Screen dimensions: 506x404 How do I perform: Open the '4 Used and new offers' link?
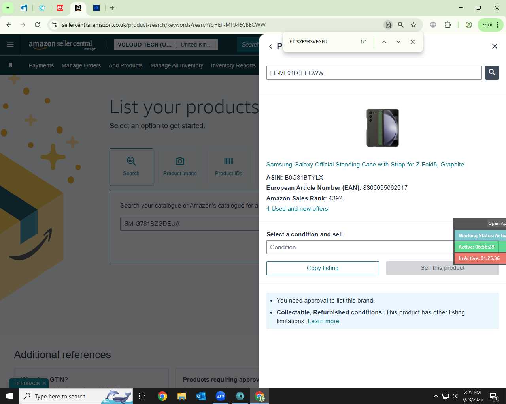(297, 209)
